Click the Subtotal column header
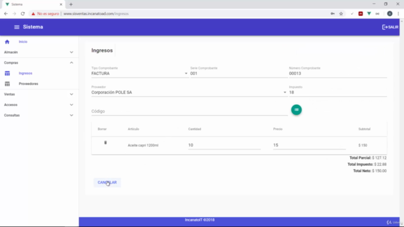The image size is (404, 227). pos(364,129)
